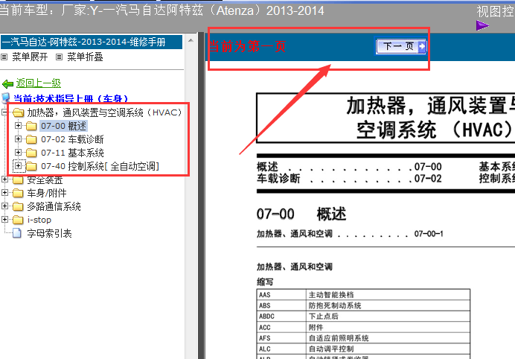The width and height of the screenshot is (515, 359).
Task: Expand the 车身/附件 folder
Action: click(4, 193)
